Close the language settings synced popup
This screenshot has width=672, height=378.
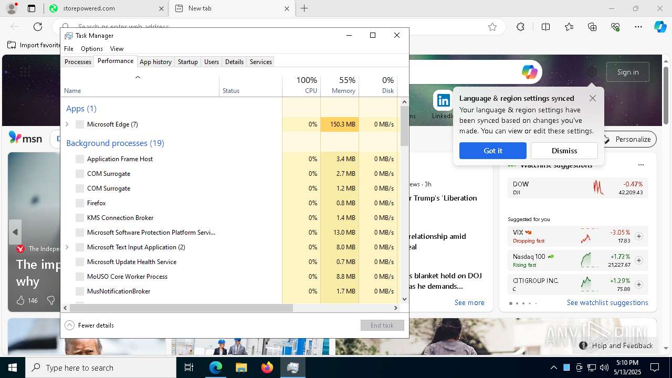(x=593, y=98)
